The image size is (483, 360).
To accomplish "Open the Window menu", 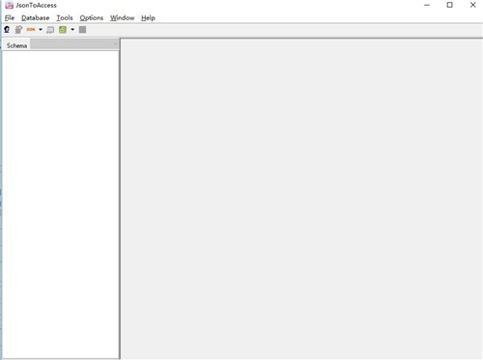I will 122,18.
